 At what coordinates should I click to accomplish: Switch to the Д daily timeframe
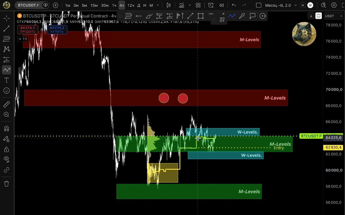coord(139,5)
